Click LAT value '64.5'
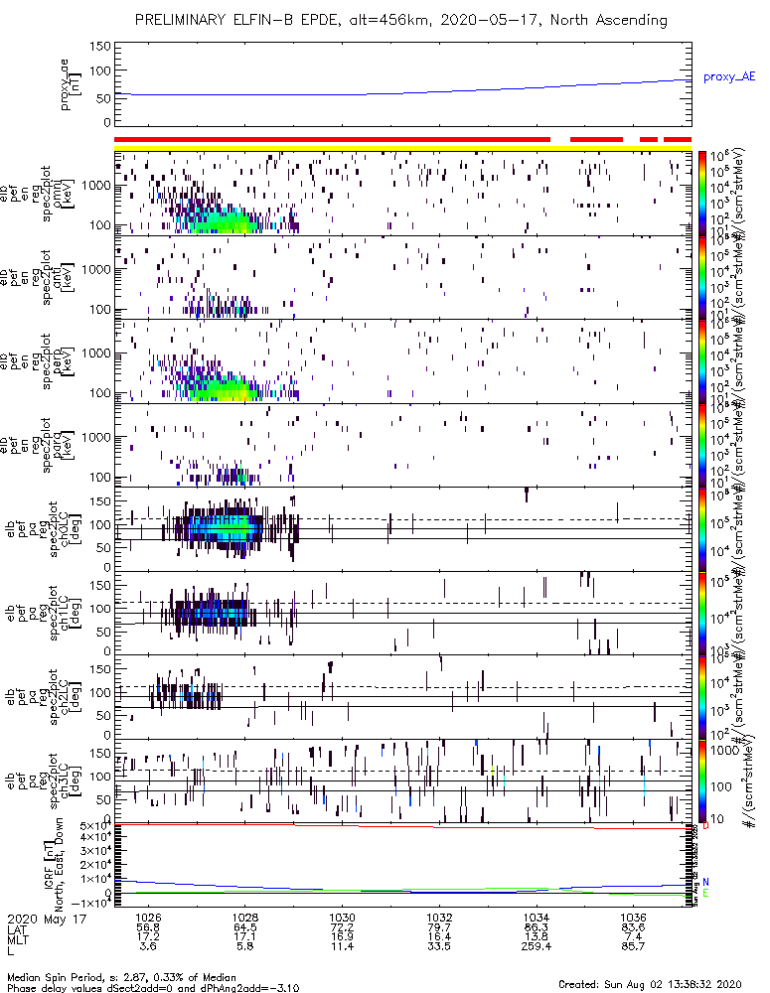Viewport: 770px width, 993px height. coord(245,927)
